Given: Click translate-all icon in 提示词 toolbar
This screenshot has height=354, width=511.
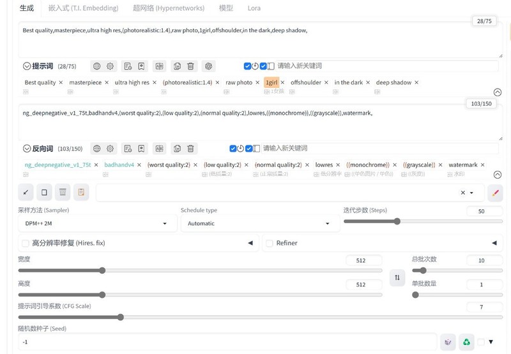Looking at the screenshot, I should (159, 66).
